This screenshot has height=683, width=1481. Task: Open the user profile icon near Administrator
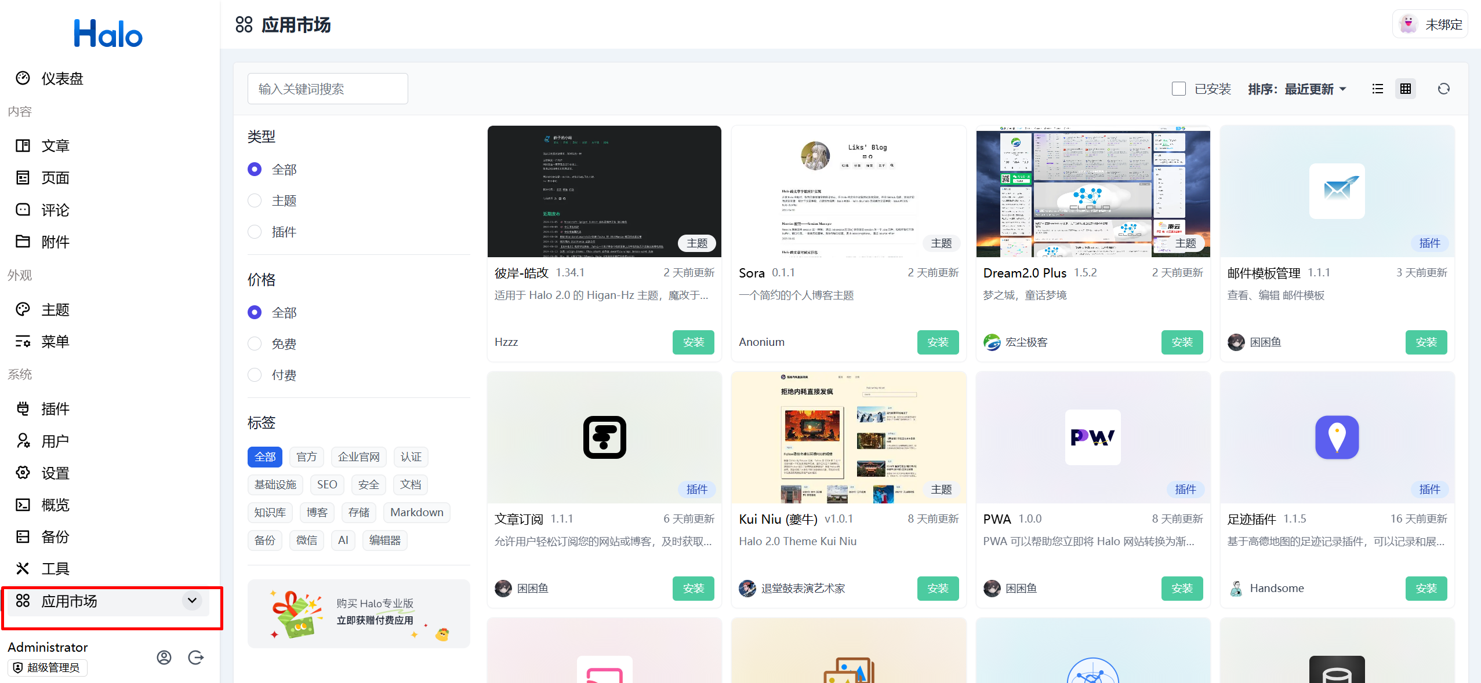[x=164, y=658]
